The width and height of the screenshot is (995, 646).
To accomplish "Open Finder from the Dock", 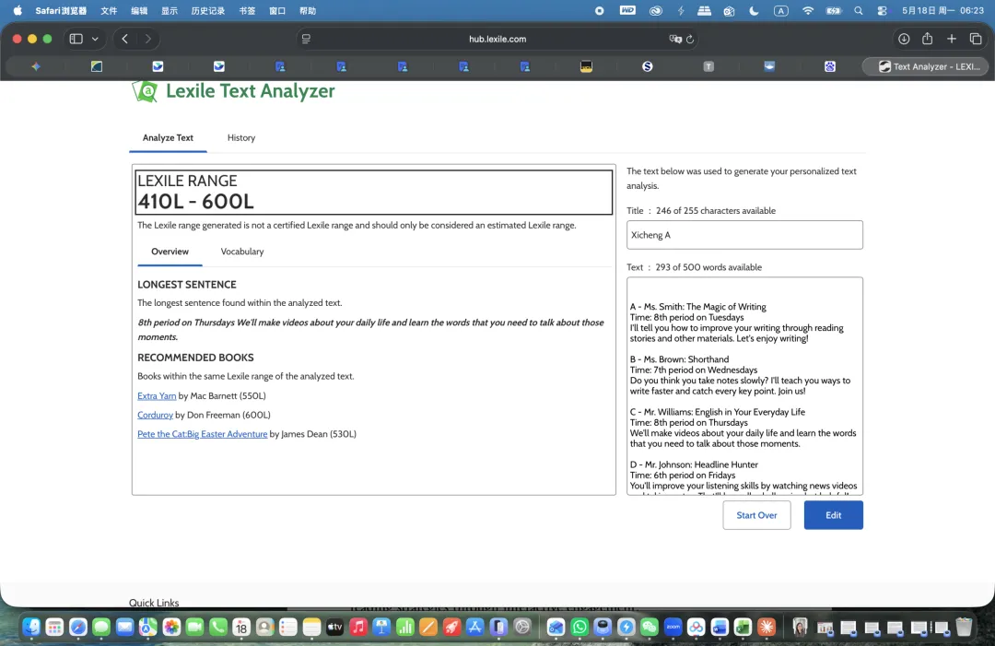I will 31,627.
